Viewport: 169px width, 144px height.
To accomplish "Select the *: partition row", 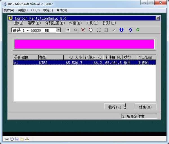I will pos(84,62).
